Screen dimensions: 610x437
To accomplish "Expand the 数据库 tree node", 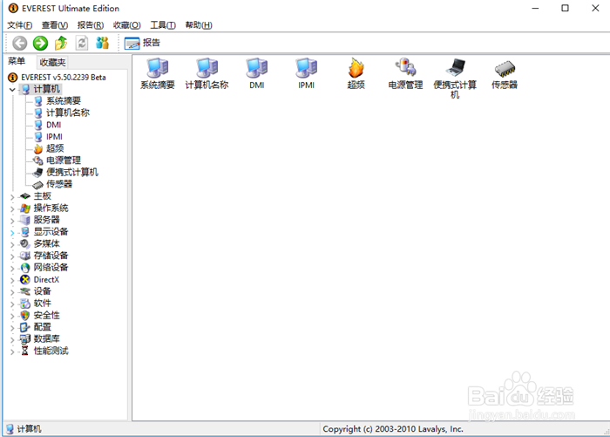I will pyautogui.click(x=12, y=339).
